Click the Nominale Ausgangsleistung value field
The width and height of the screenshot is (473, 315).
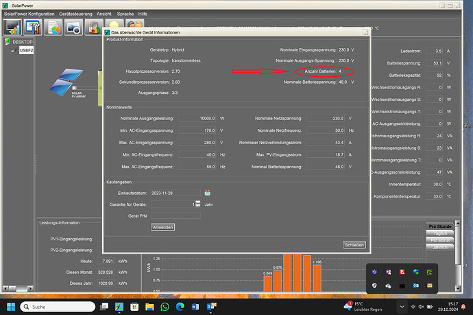click(197, 119)
